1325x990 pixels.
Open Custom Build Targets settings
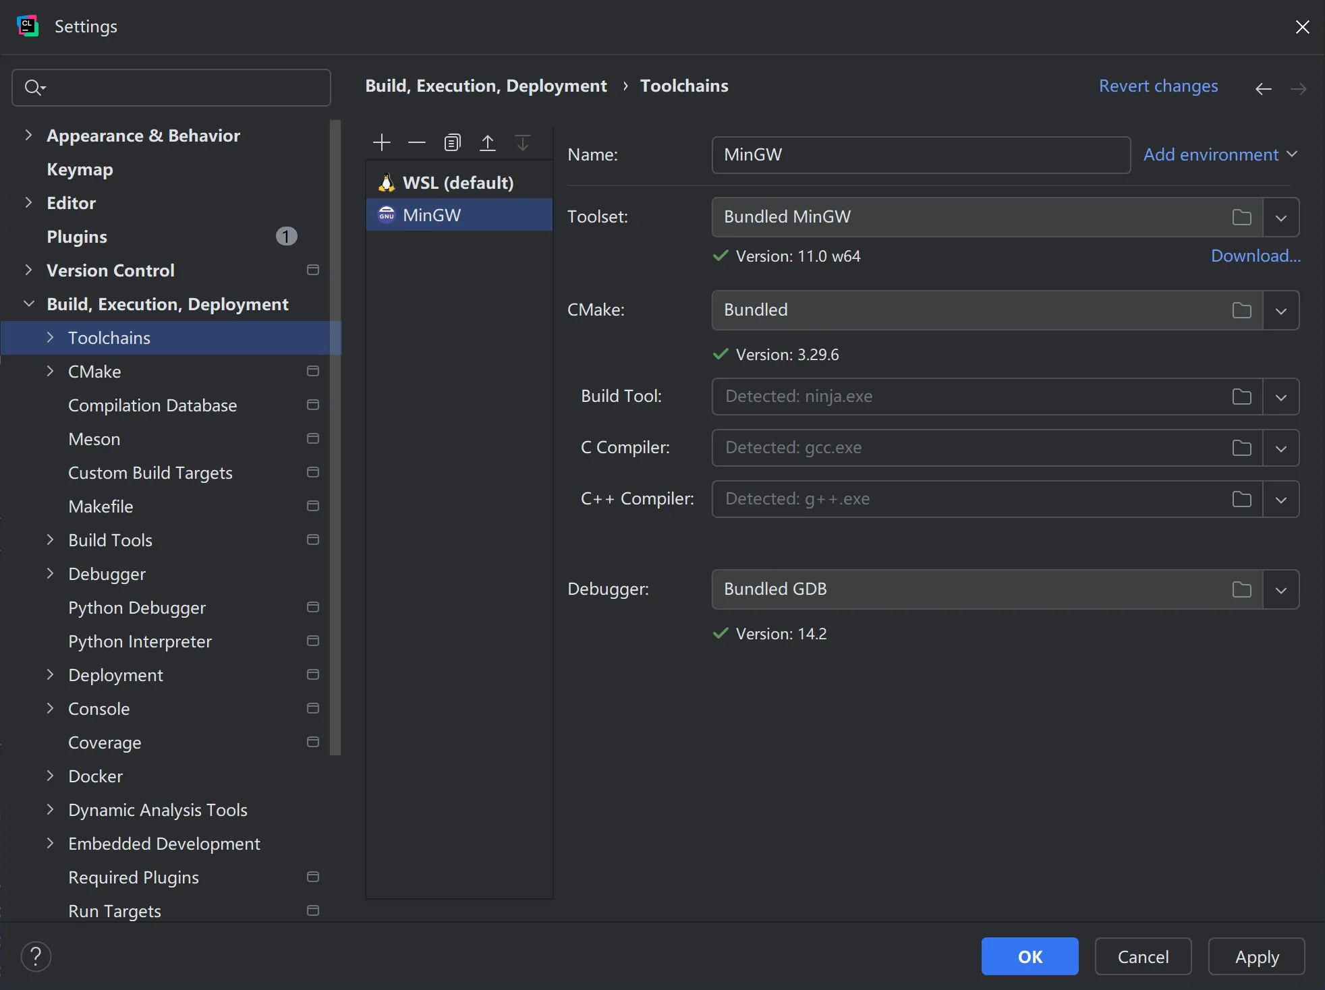[150, 473]
